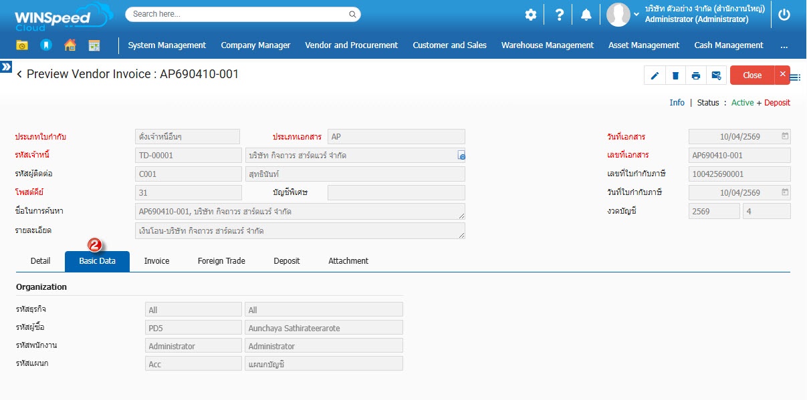
Task: Expand the left sidebar double-arrow
Action: pos(6,67)
